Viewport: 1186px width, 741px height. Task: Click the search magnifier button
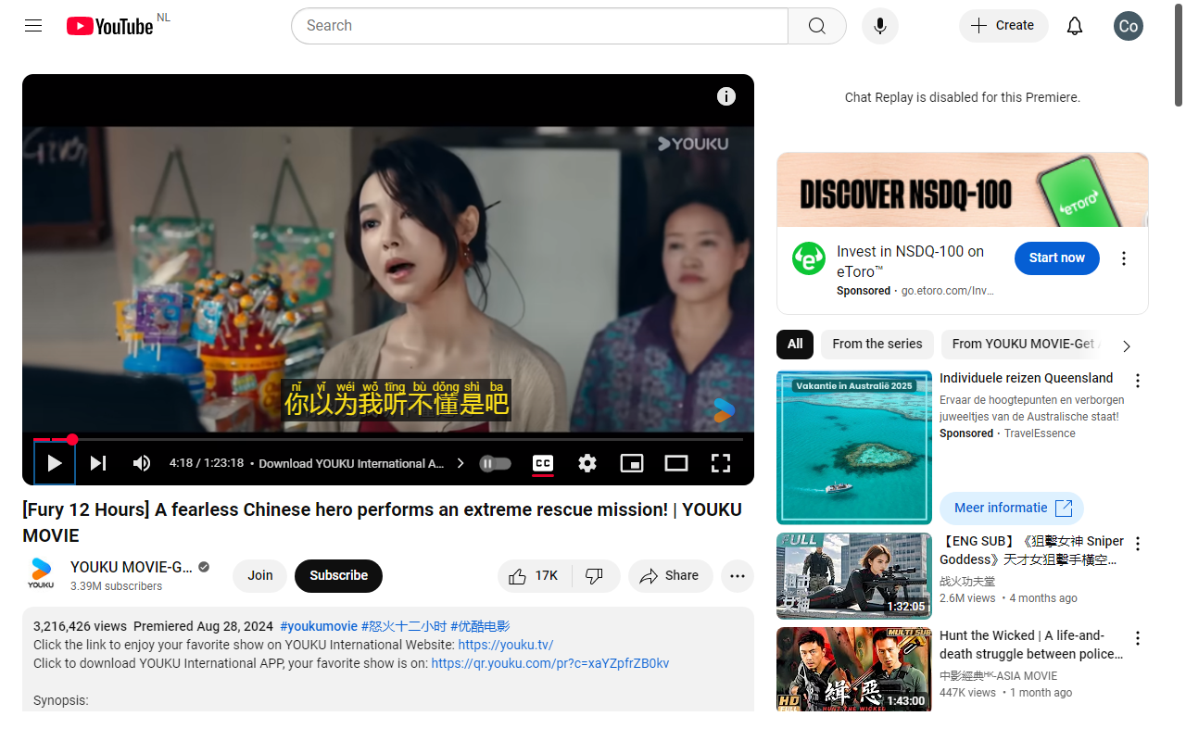tap(816, 26)
